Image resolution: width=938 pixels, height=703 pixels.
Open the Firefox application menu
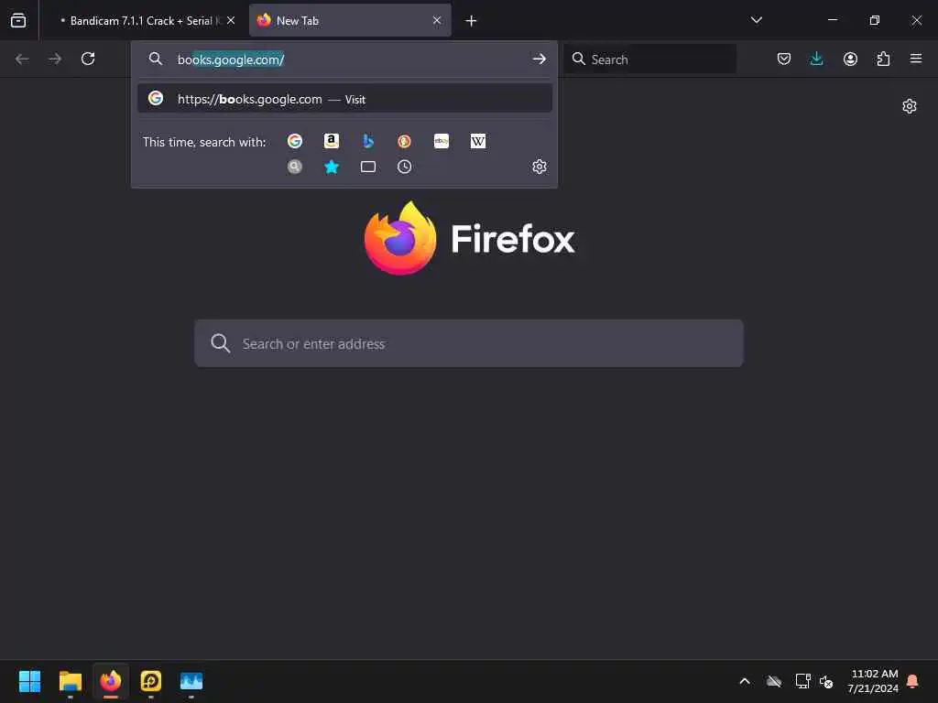(916, 59)
